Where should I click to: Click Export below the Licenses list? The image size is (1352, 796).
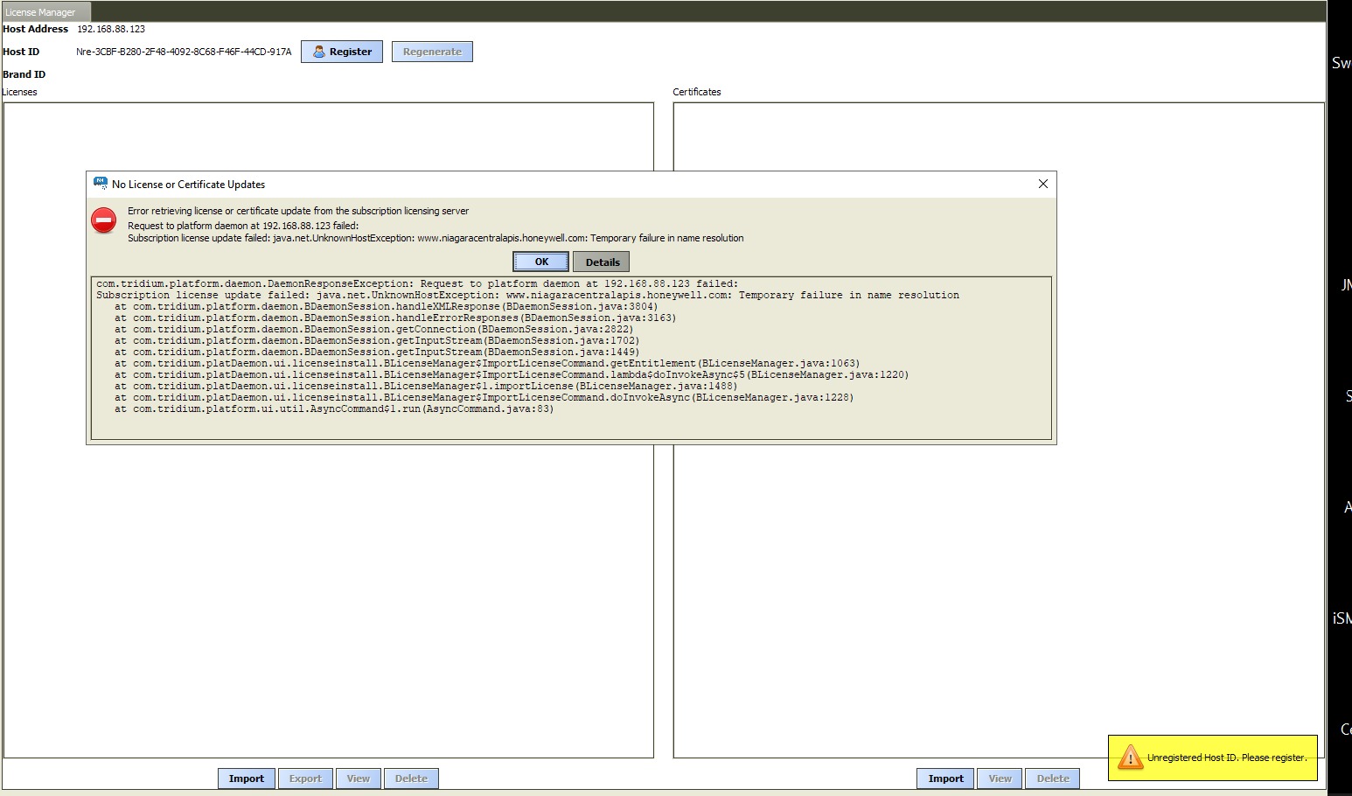tap(305, 779)
